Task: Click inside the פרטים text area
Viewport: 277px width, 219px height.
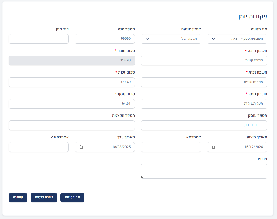Action: 204,171
